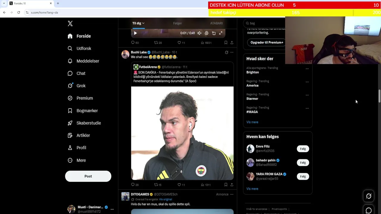Click the browser address bar

(x=116, y=12)
